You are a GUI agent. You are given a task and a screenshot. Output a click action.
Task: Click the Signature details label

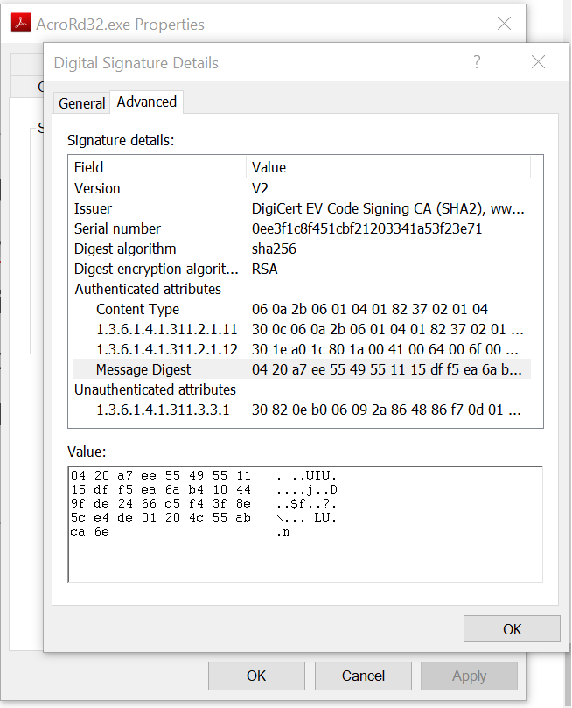click(121, 140)
